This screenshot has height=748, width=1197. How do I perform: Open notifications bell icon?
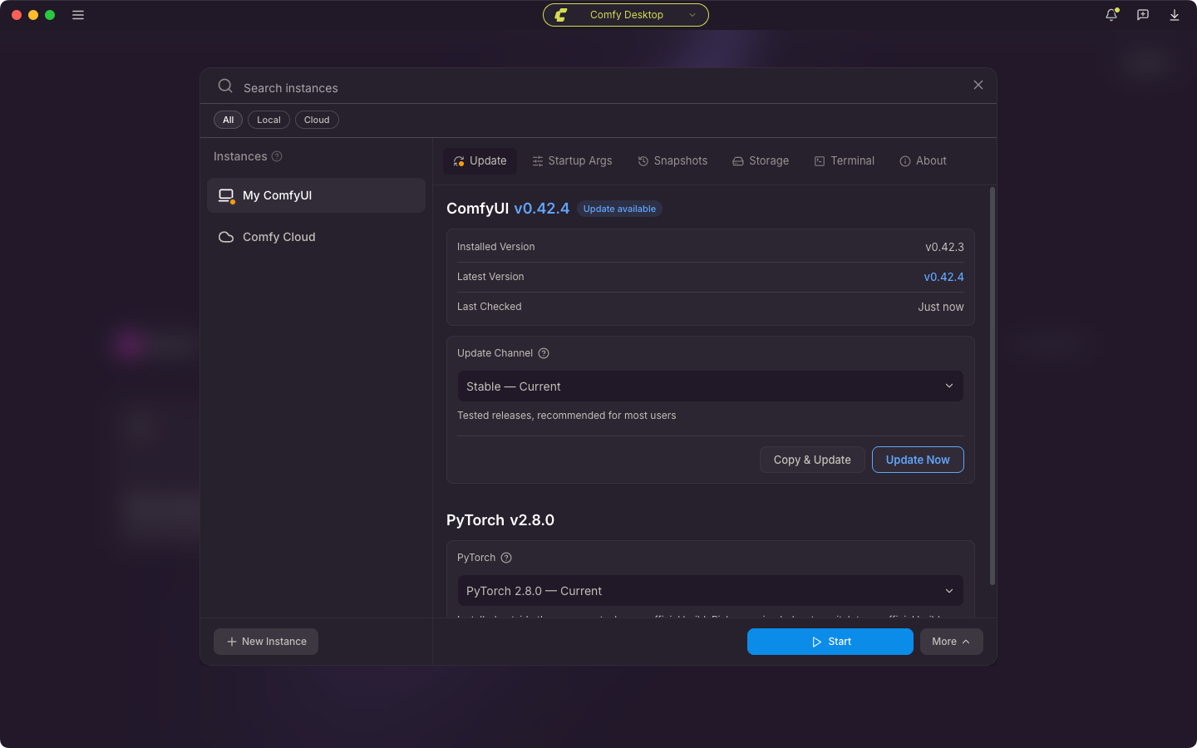pos(1111,15)
